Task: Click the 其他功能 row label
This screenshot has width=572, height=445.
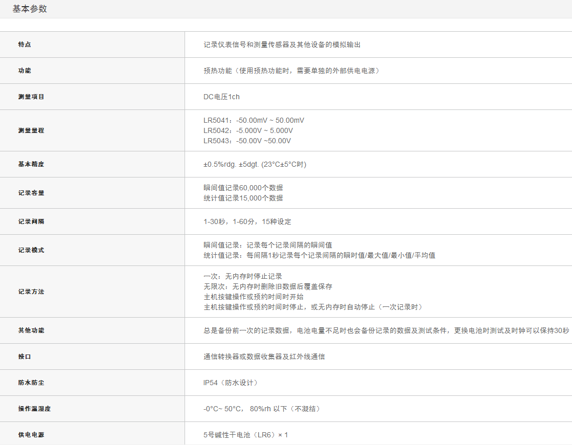Action: tap(31, 330)
